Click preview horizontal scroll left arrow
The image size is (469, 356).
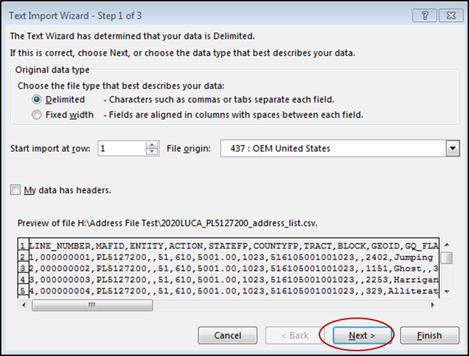[24, 305]
